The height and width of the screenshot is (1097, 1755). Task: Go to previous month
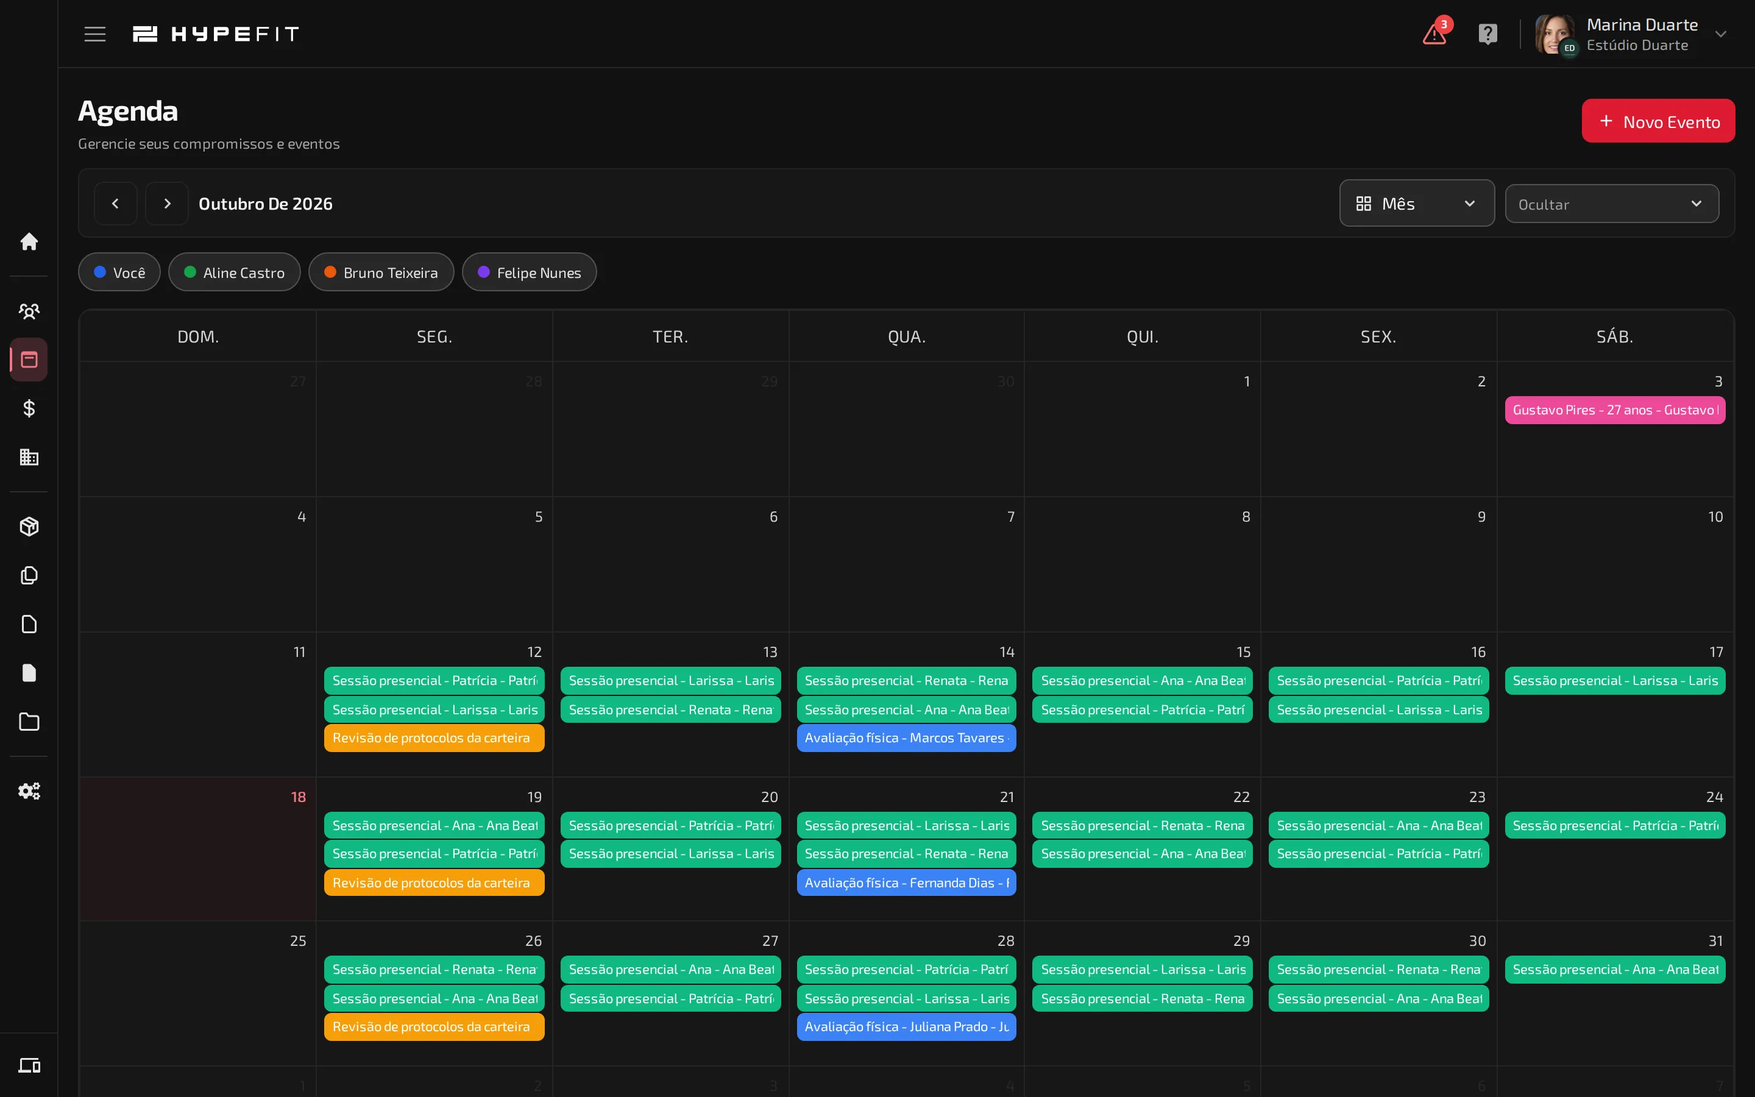[x=115, y=203]
